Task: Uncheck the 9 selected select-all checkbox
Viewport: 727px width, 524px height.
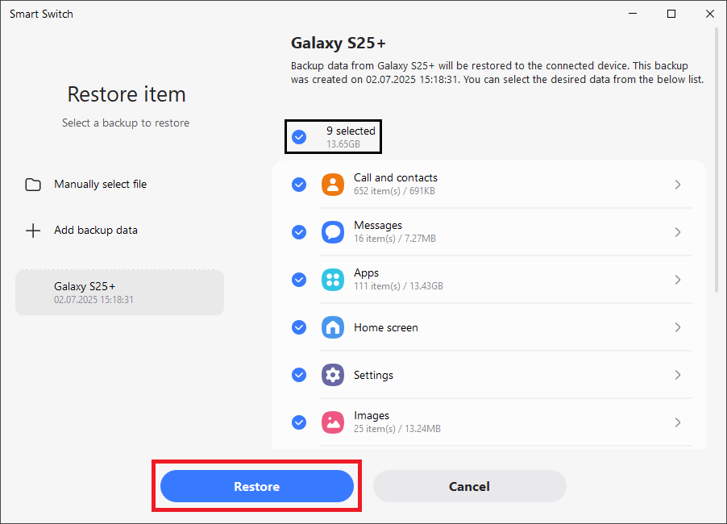Action: point(299,137)
